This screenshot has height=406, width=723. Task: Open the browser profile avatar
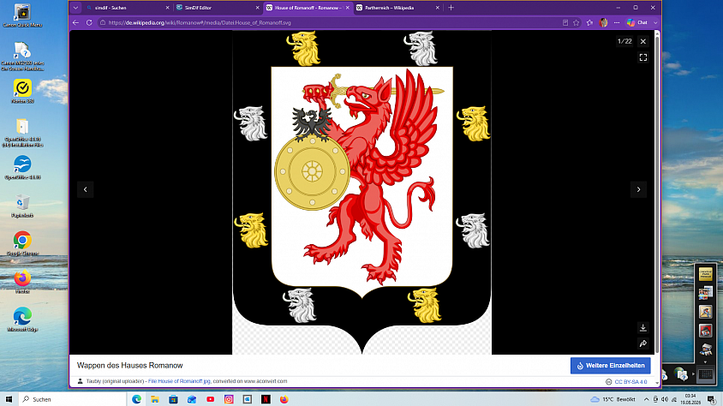point(603,22)
